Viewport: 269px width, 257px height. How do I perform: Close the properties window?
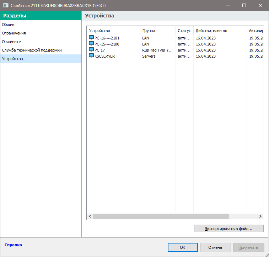260,5
